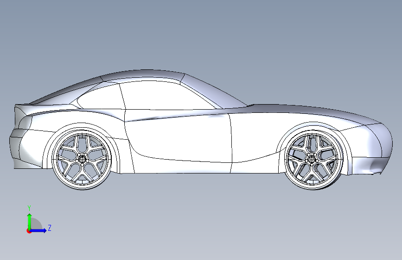
Task: Select the rear wheel hub center
Action: pyautogui.click(x=82, y=159)
